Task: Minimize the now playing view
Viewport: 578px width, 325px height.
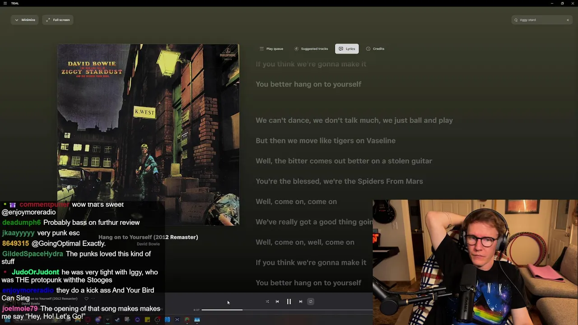Action: (24, 20)
